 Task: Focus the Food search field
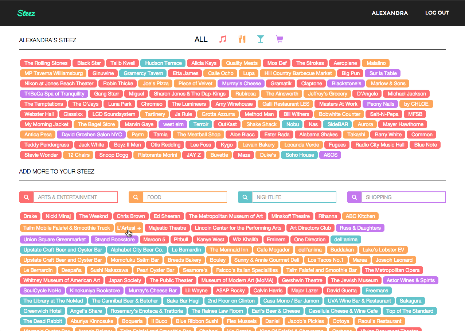click(185, 197)
